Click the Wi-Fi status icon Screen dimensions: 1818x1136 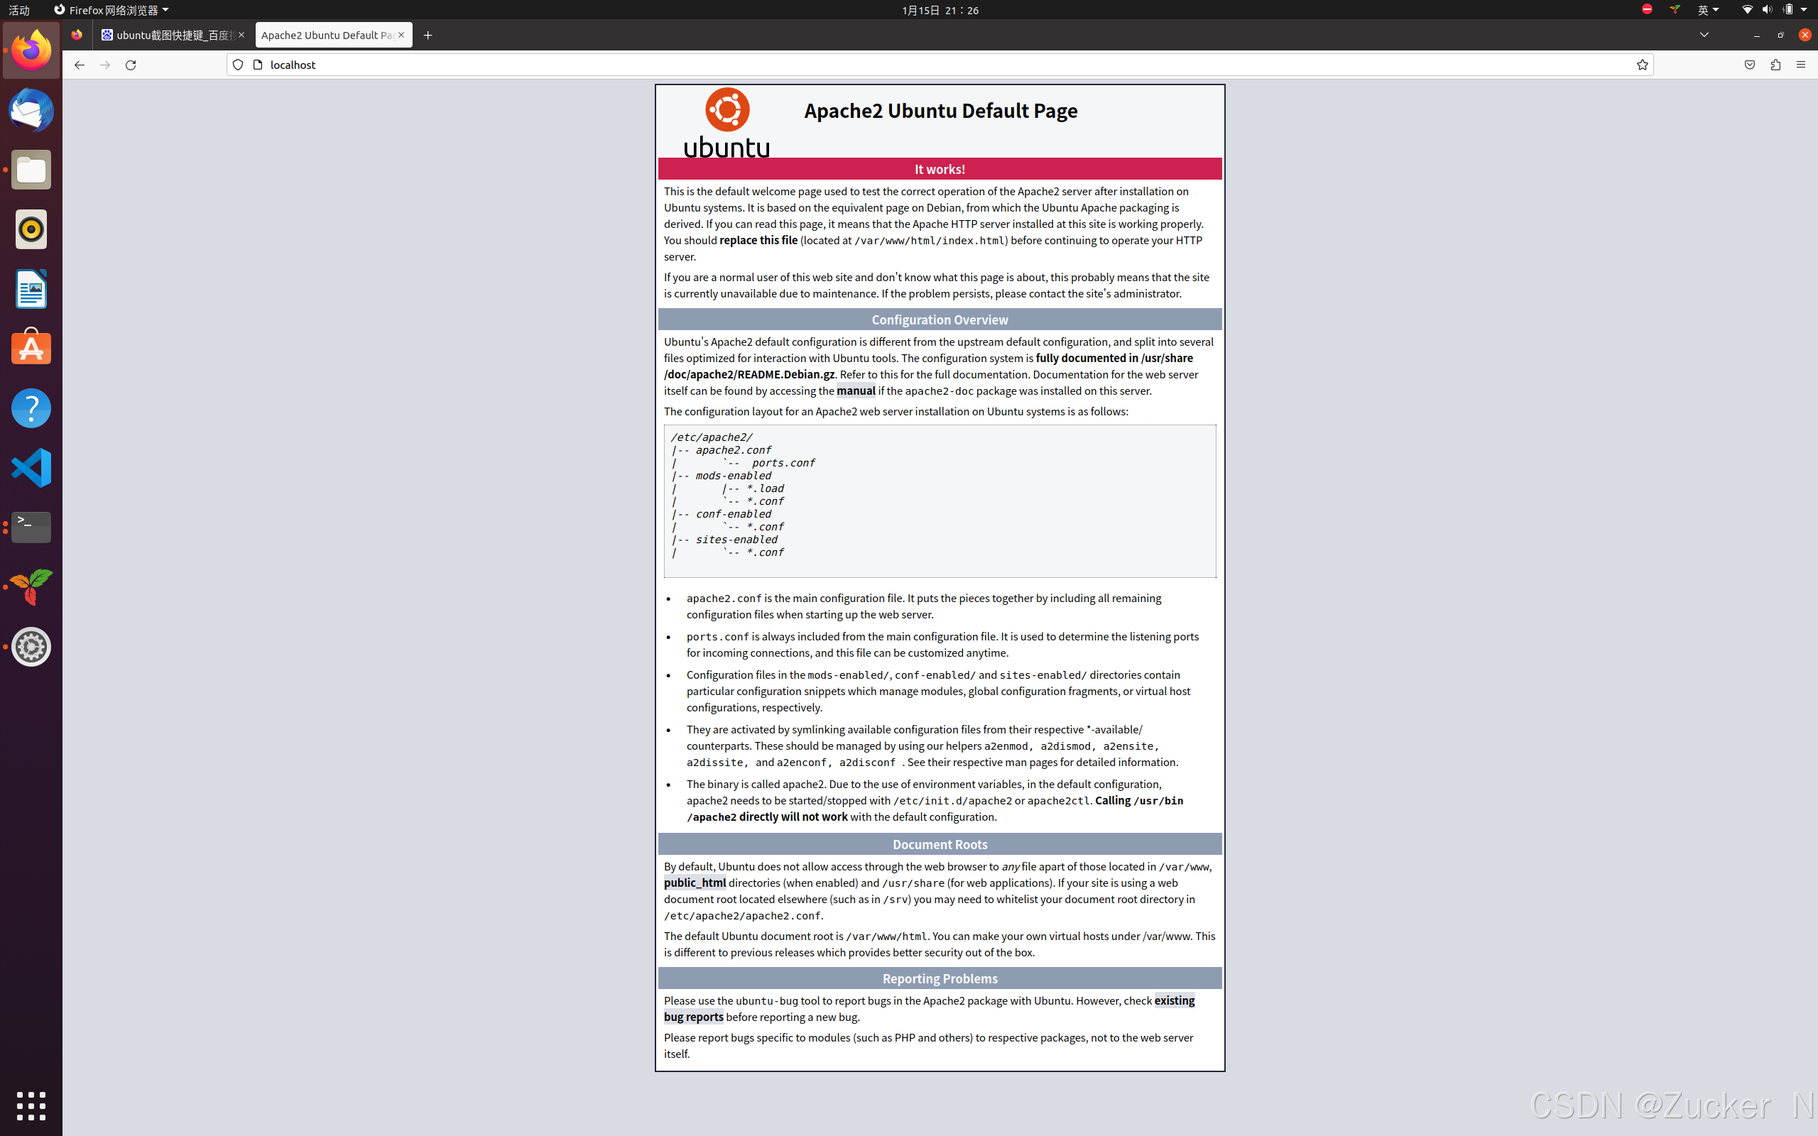click(1748, 10)
